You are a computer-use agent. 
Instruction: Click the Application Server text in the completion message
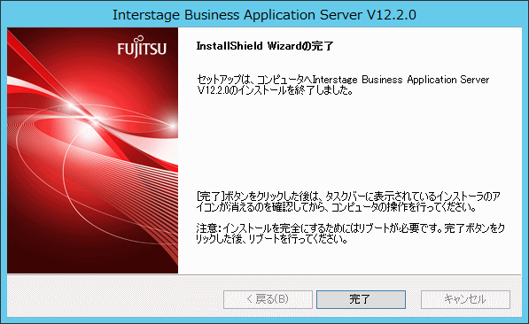point(448,80)
